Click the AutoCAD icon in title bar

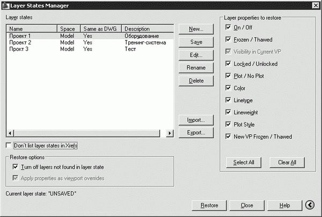click(x=6, y=5)
